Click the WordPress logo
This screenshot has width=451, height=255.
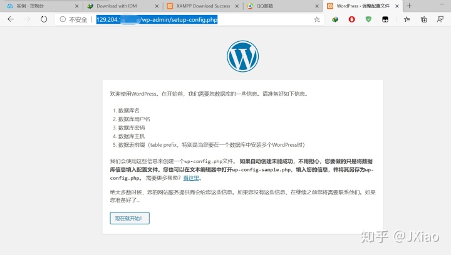click(243, 56)
